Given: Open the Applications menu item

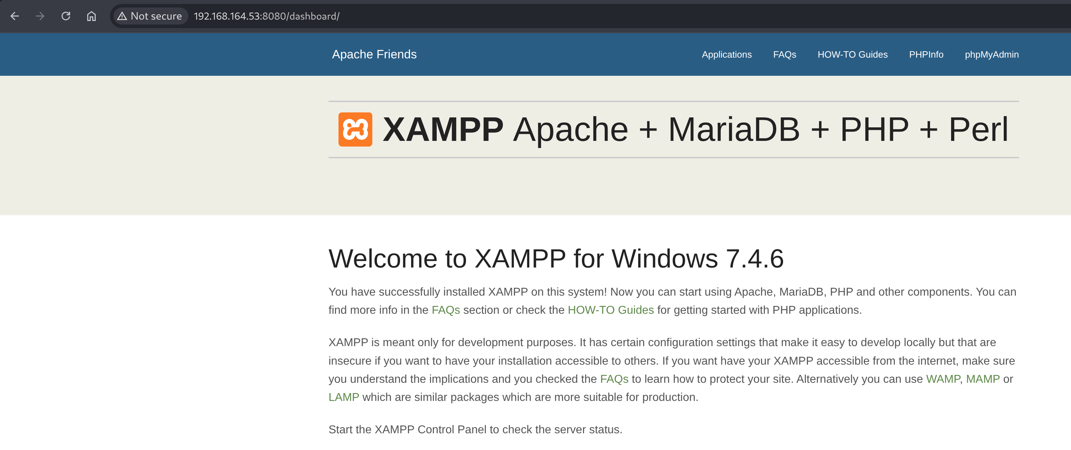Looking at the screenshot, I should pos(726,54).
